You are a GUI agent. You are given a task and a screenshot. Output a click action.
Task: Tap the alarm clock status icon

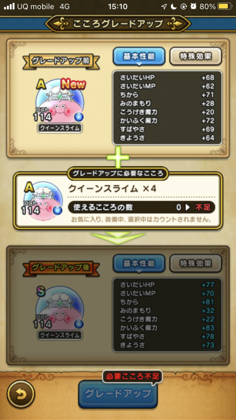point(193,7)
